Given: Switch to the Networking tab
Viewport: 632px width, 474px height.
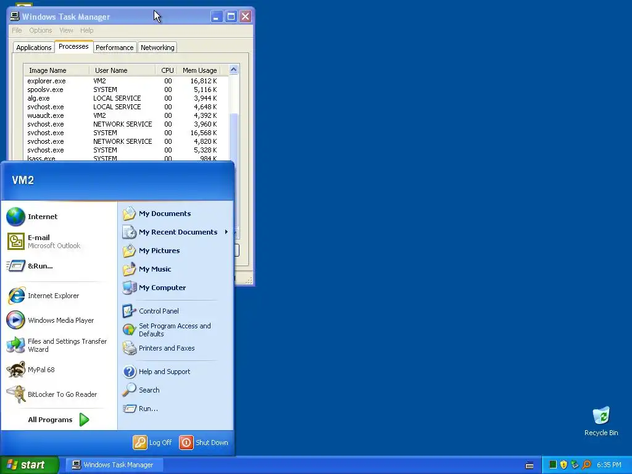Looking at the screenshot, I should (x=157, y=48).
